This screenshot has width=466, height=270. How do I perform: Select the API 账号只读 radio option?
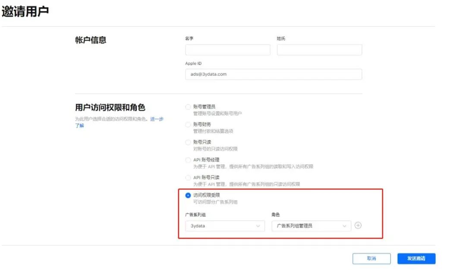[188, 178]
